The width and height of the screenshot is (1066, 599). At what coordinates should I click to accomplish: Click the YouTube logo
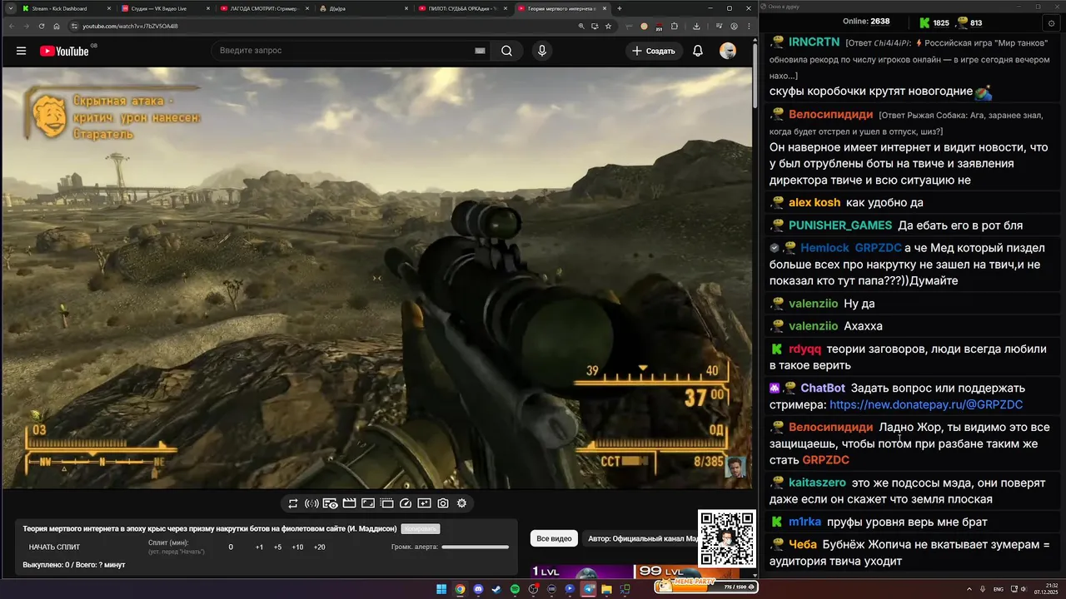pos(64,51)
